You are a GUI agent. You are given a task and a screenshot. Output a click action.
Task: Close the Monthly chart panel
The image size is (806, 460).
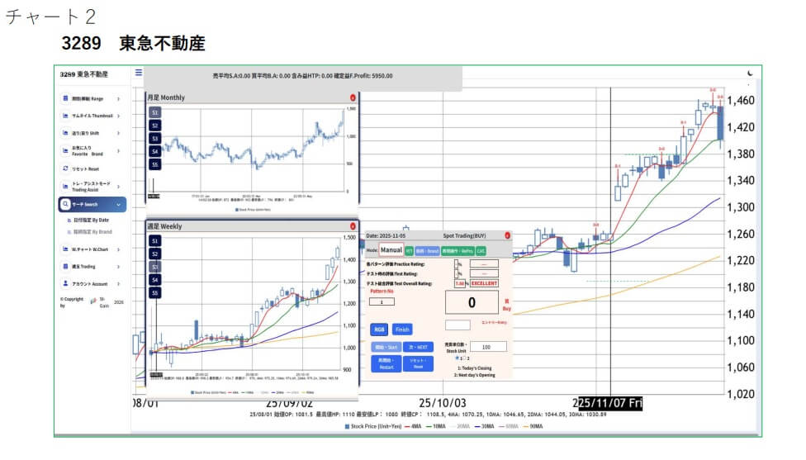[353, 97]
